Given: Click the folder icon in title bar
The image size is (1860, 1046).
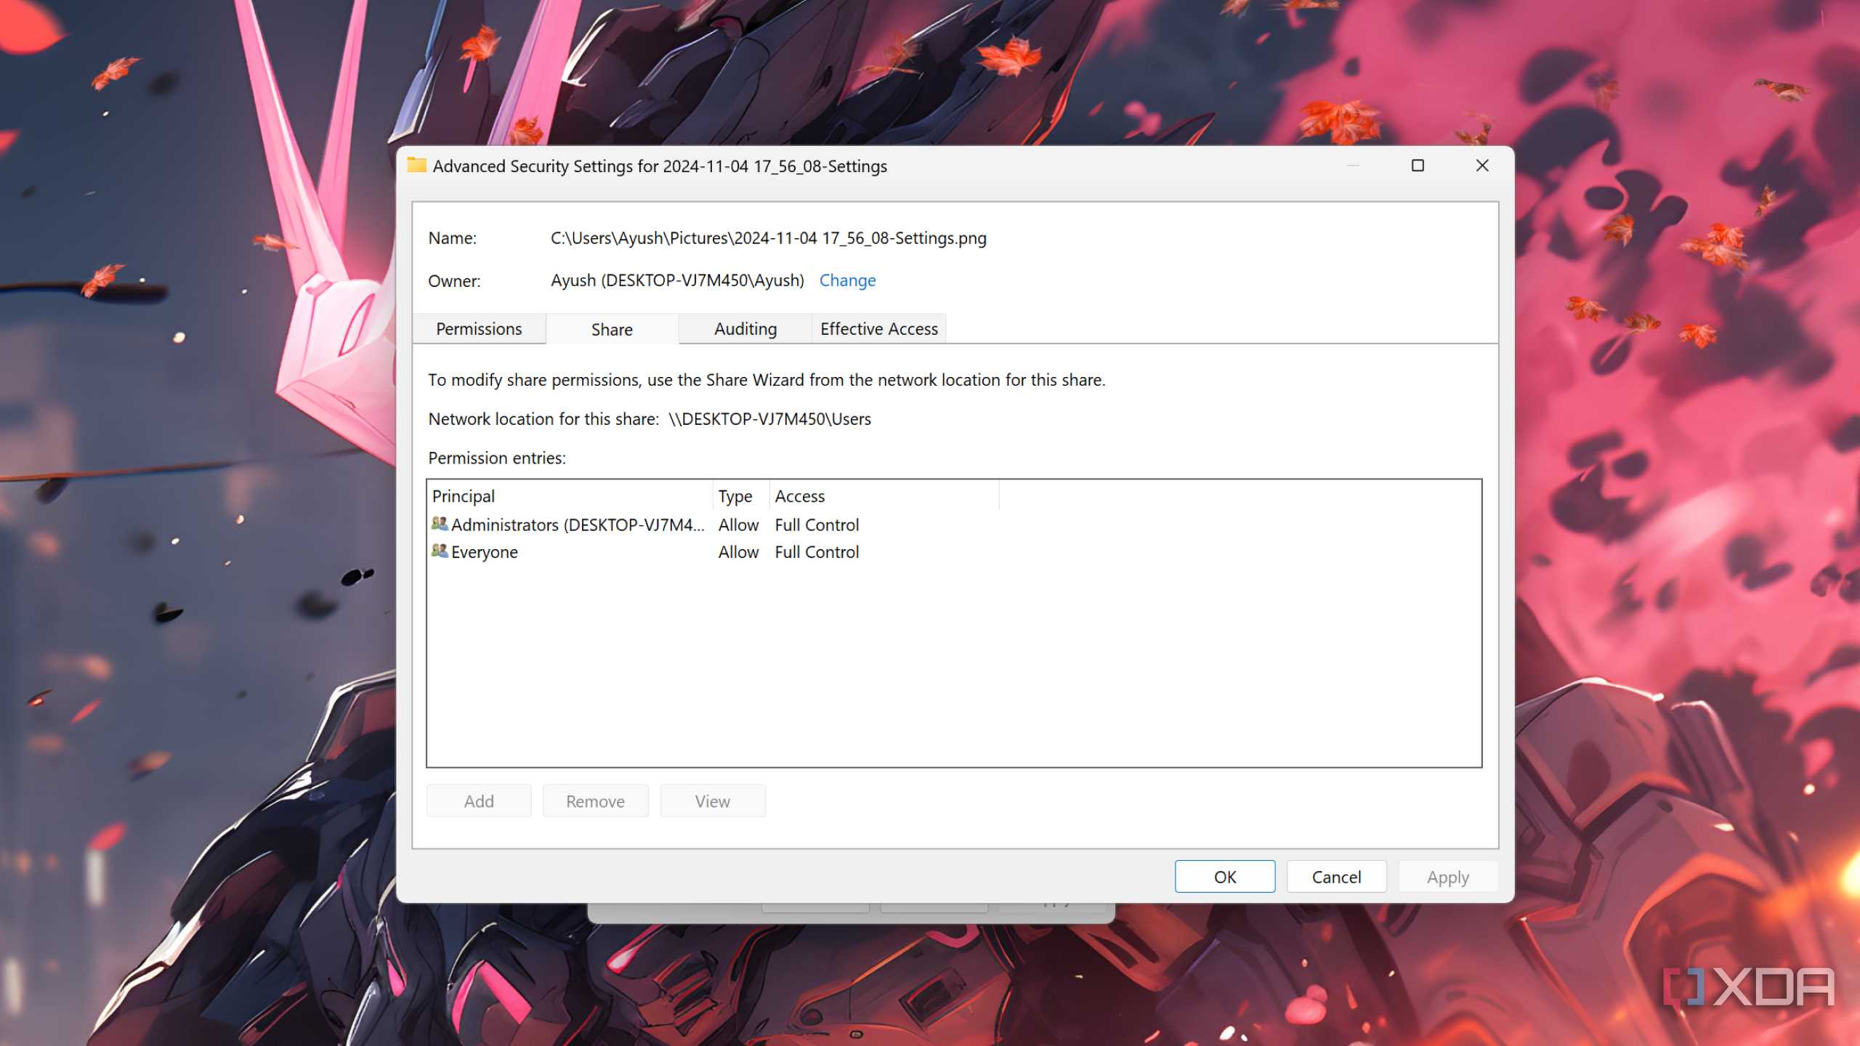Looking at the screenshot, I should pos(416,165).
